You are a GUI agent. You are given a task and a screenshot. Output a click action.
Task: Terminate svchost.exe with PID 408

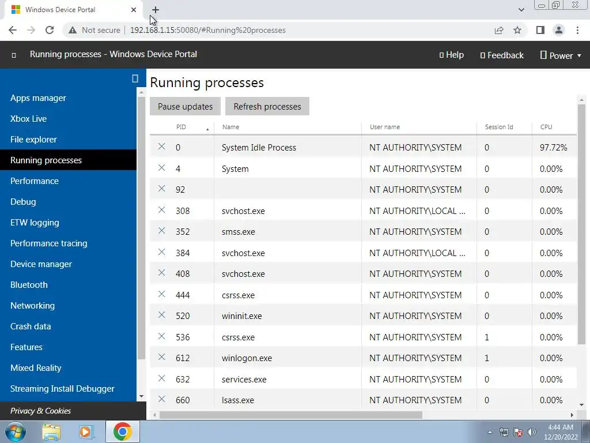(161, 273)
